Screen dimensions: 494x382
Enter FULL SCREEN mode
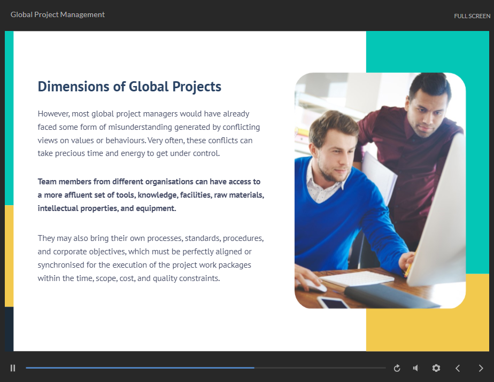(x=472, y=16)
